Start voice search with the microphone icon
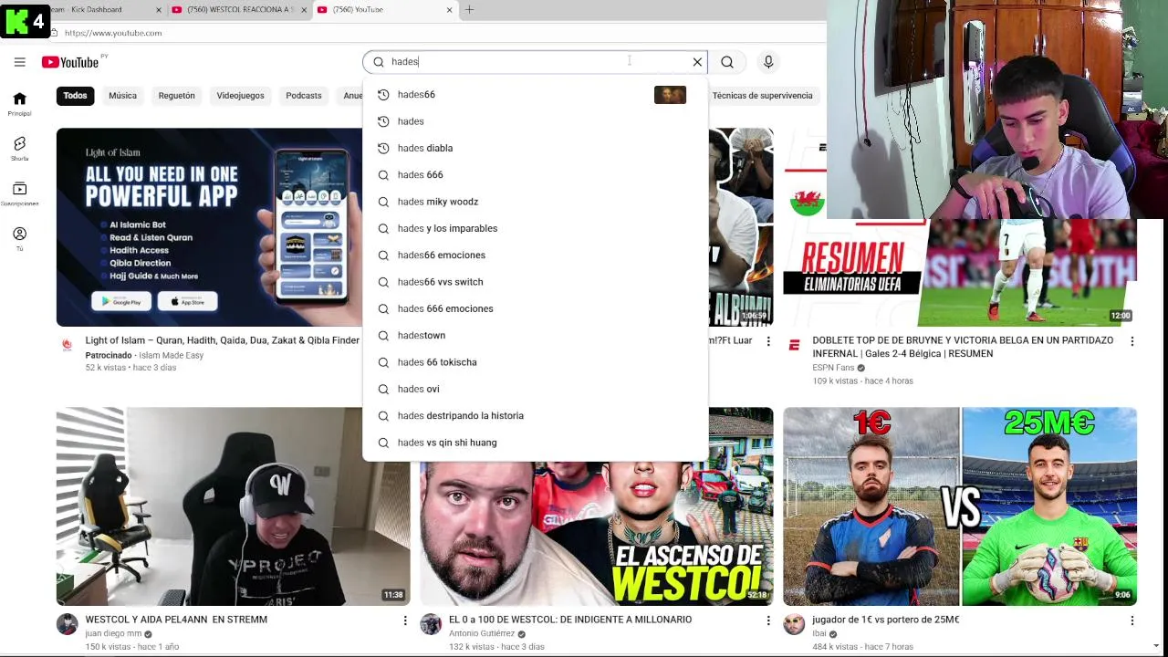This screenshot has height=657, width=1168. point(768,62)
